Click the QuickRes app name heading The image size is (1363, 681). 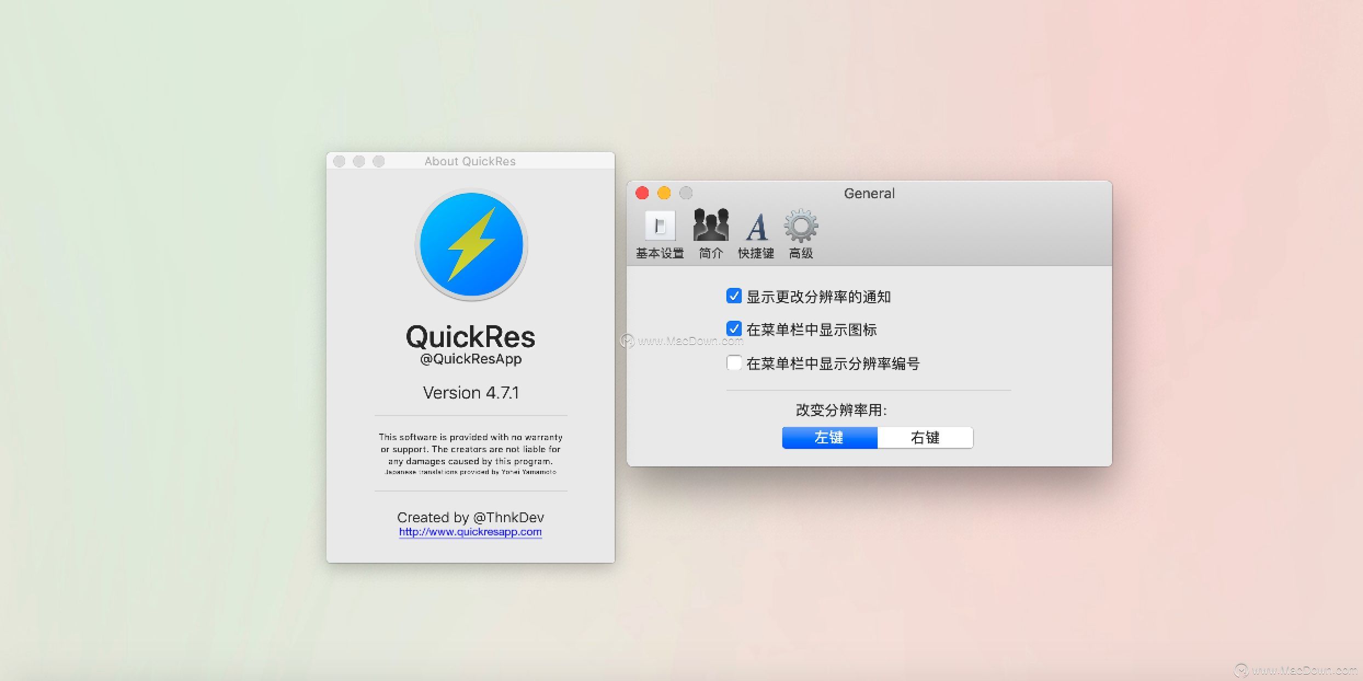(470, 336)
